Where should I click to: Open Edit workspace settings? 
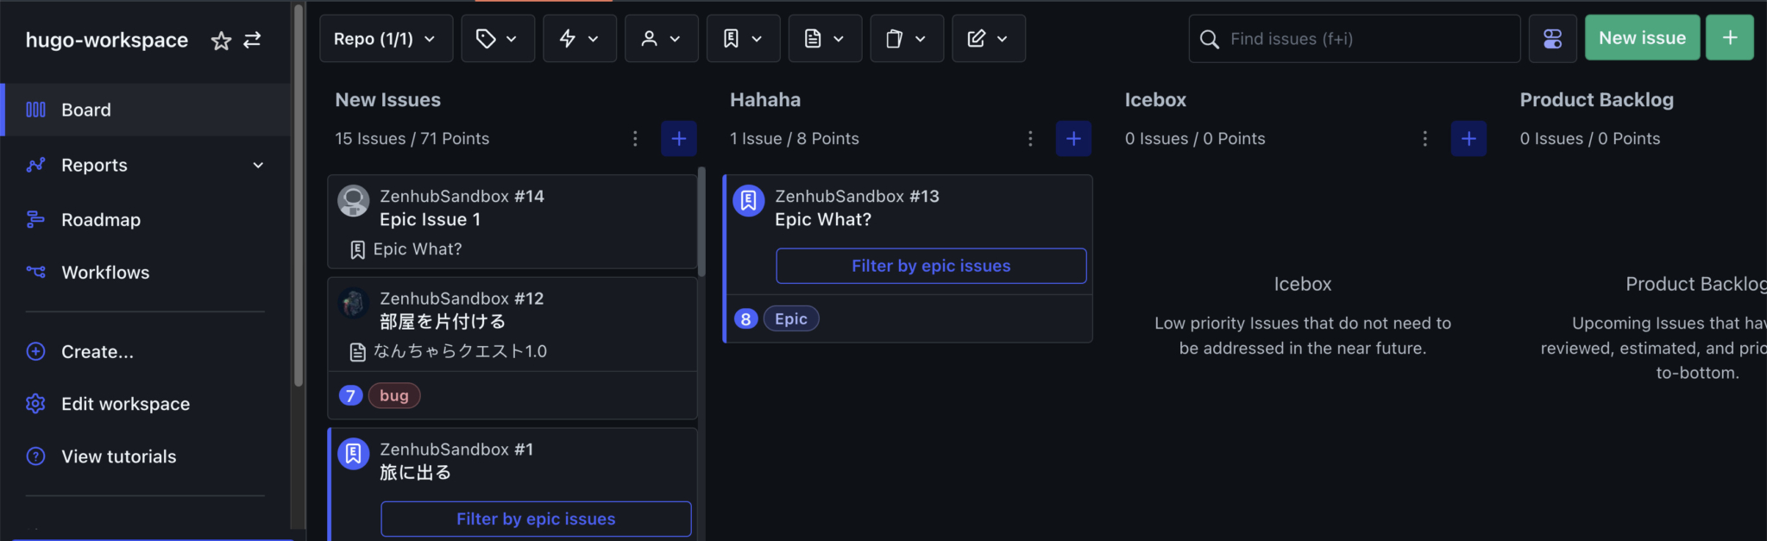click(x=125, y=403)
